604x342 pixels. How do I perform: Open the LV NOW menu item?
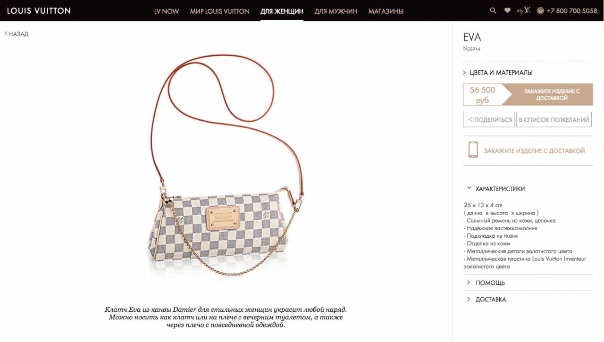point(167,11)
